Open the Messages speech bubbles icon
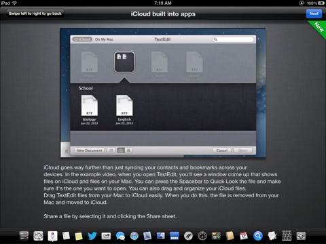This screenshot has height=244, width=326. (120, 236)
